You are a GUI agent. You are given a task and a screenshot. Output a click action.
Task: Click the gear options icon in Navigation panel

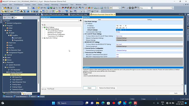[12, 18]
